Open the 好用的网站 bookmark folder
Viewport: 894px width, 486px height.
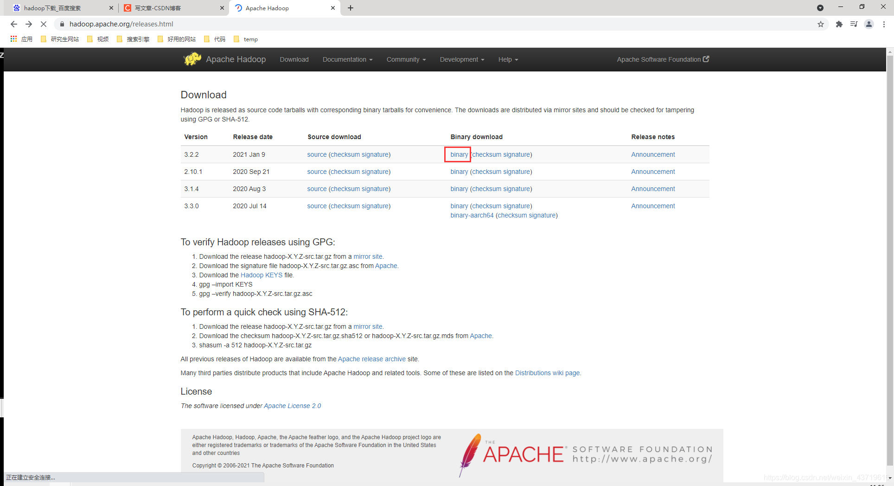(x=177, y=39)
